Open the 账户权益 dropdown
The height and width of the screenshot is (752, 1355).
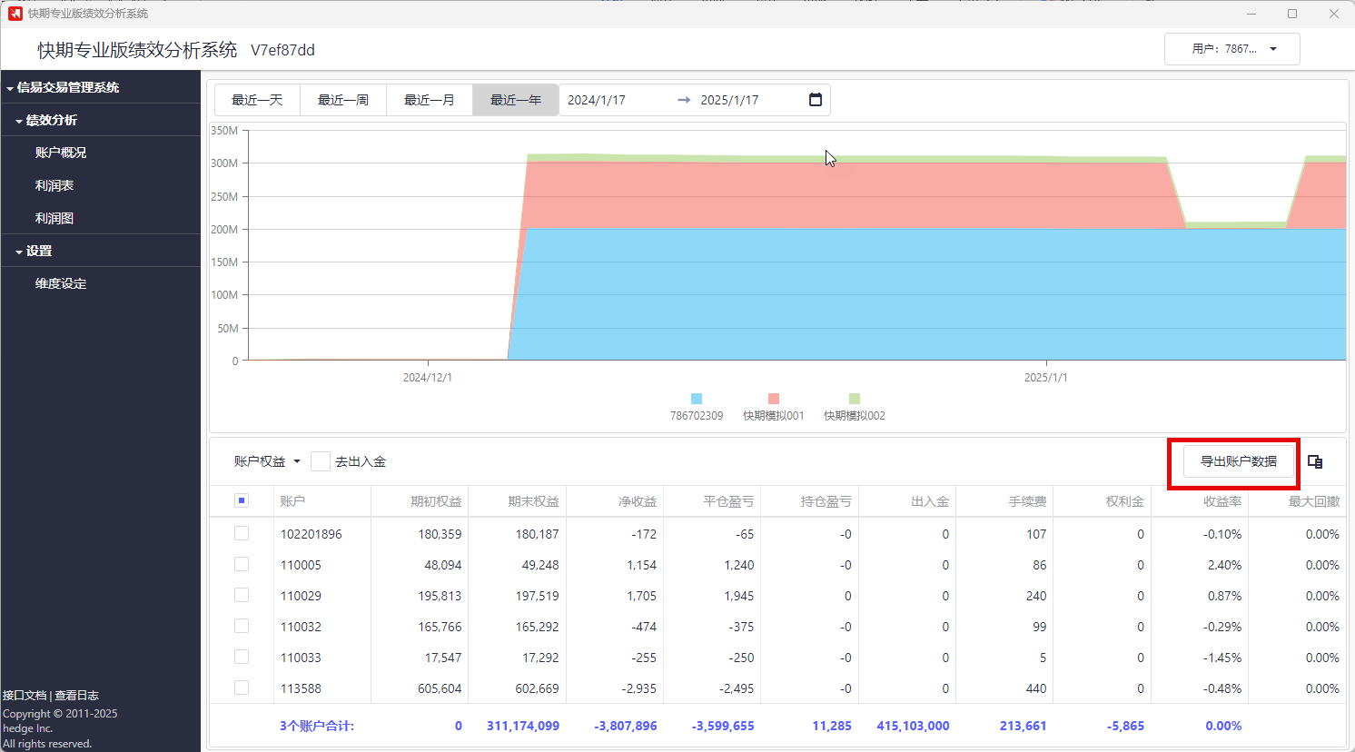coord(267,461)
